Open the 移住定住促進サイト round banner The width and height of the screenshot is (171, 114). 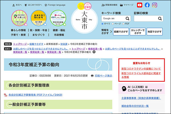coord(58,18)
